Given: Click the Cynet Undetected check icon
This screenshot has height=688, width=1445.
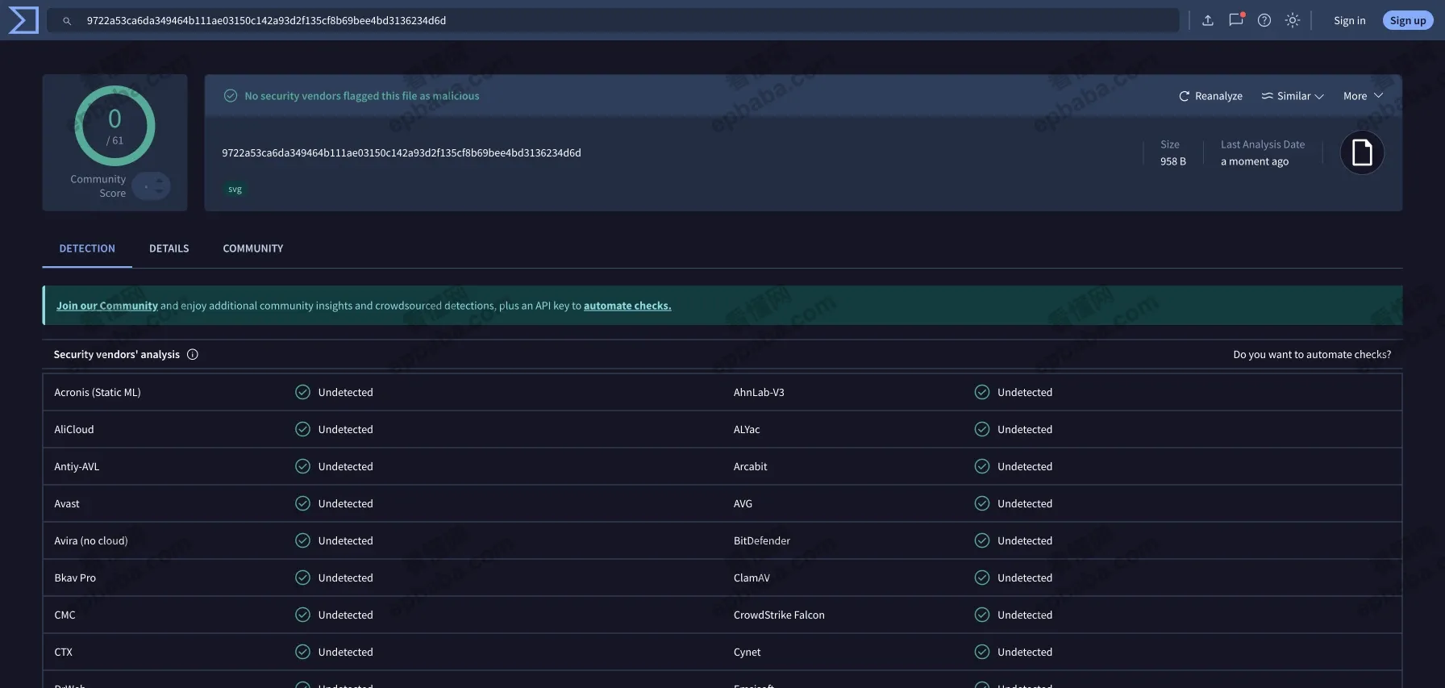Looking at the screenshot, I should click(982, 652).
